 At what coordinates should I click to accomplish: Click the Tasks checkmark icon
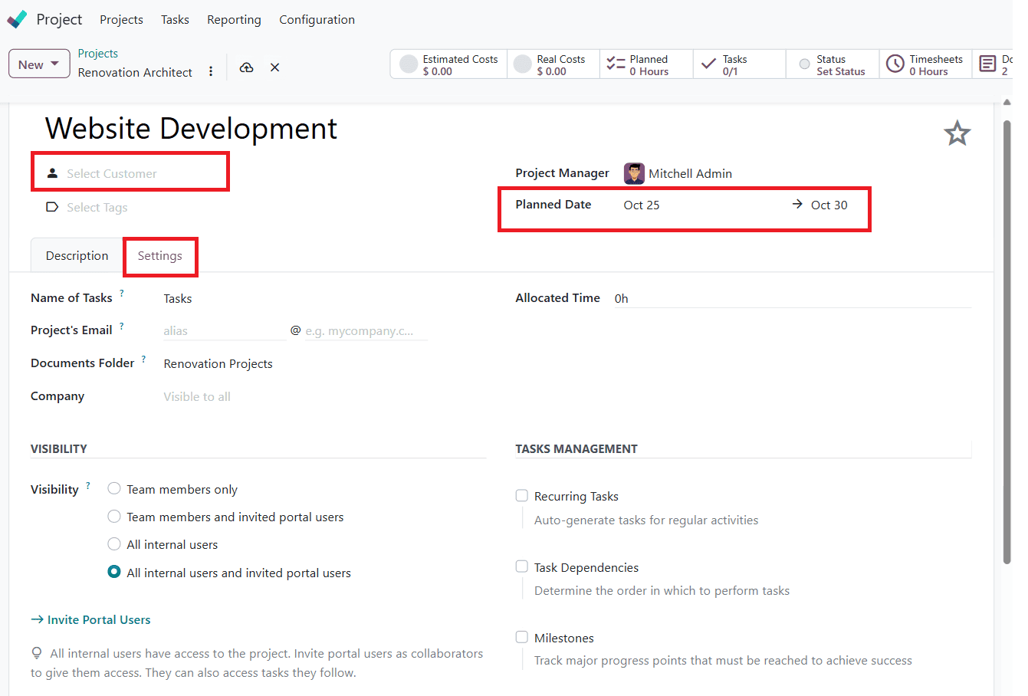tap(709, 64)
